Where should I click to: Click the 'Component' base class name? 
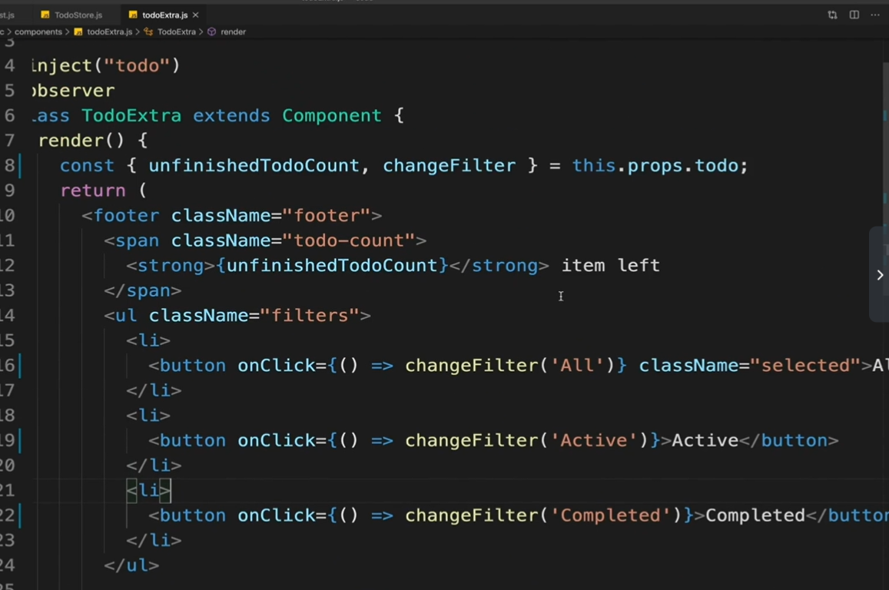click(332, 116)
